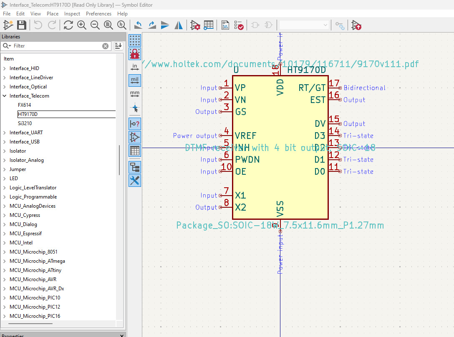
Task: Toggle grid overrides lock icon
Action: [x=135, y=54]
